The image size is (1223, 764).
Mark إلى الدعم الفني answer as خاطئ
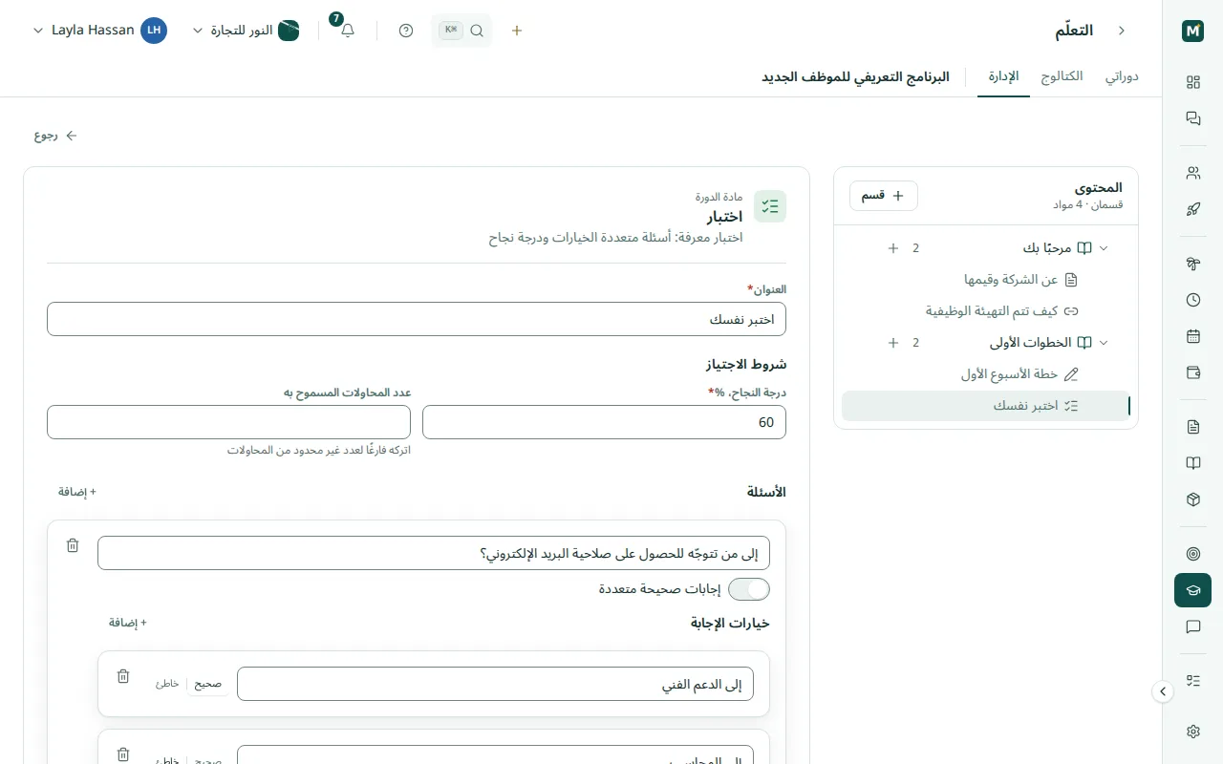click(168, 684)
